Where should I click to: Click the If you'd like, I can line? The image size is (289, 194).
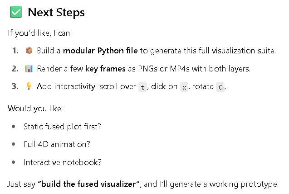pyautogui.click(x=40, y=33)
